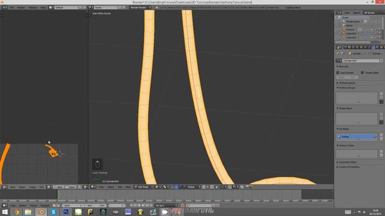
Task: Click the auto smooth Angle slider
Action: 347,77
